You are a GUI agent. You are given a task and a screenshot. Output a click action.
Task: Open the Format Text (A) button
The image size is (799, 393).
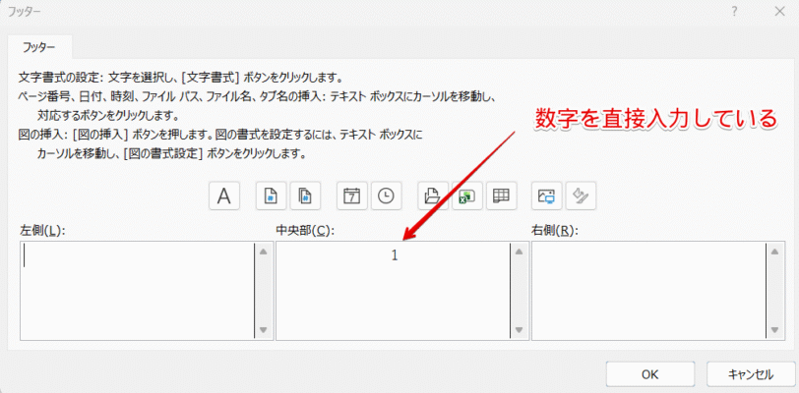pyautogui.click(x=224, y=196)
